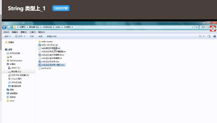Click the 打开 toolbar button
The height and width of the screenshot is (123, 217).
tap(19, 36)
